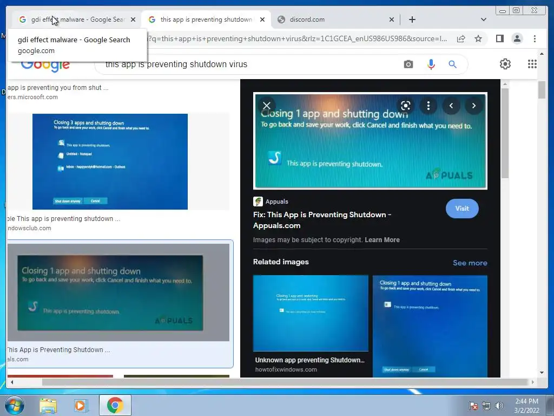554x416 pixels.
Task: Click the Visit button for Appuals
Action: click(462, 209)
